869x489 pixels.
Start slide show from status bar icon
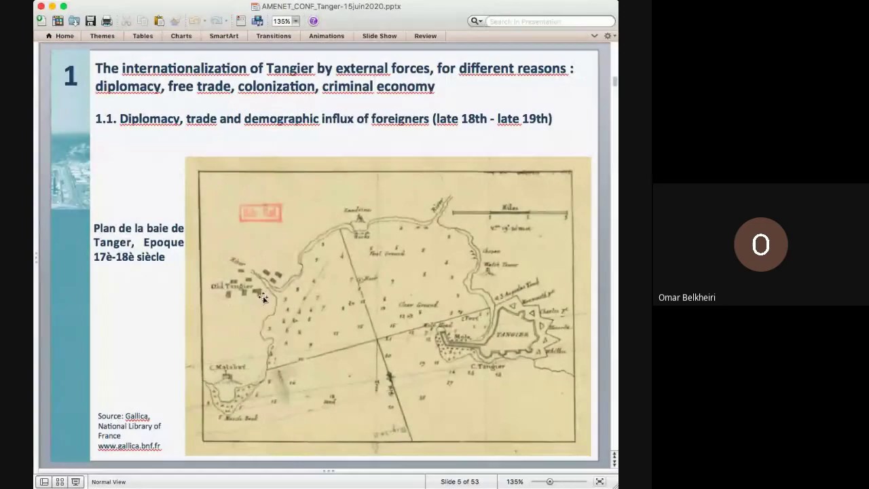click(75, 482)
